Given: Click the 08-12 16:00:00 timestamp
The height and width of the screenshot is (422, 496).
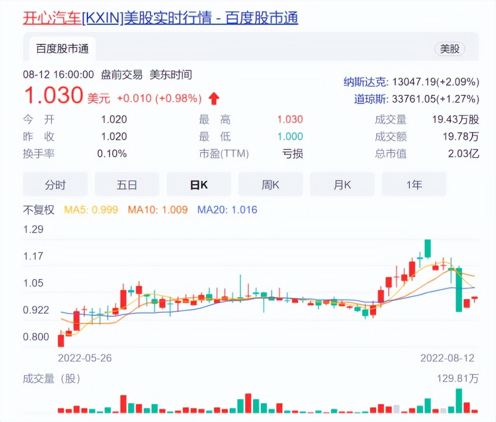Looking at the screenshot, I should (58, 75).
